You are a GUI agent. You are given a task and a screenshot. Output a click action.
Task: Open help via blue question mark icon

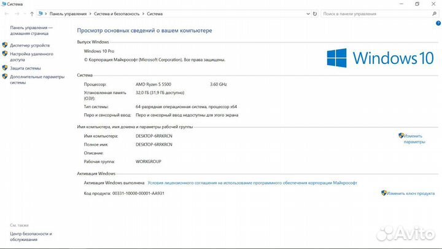(438, 23)
